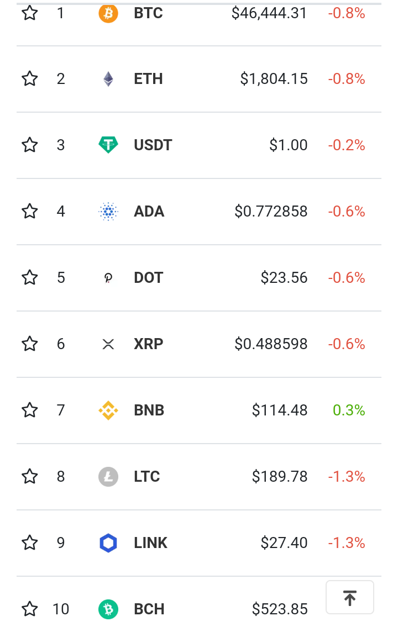This screenshot has width=398, height=632.
Task: Click the green Bitcoin Cash icon
Action: point(108,609)
